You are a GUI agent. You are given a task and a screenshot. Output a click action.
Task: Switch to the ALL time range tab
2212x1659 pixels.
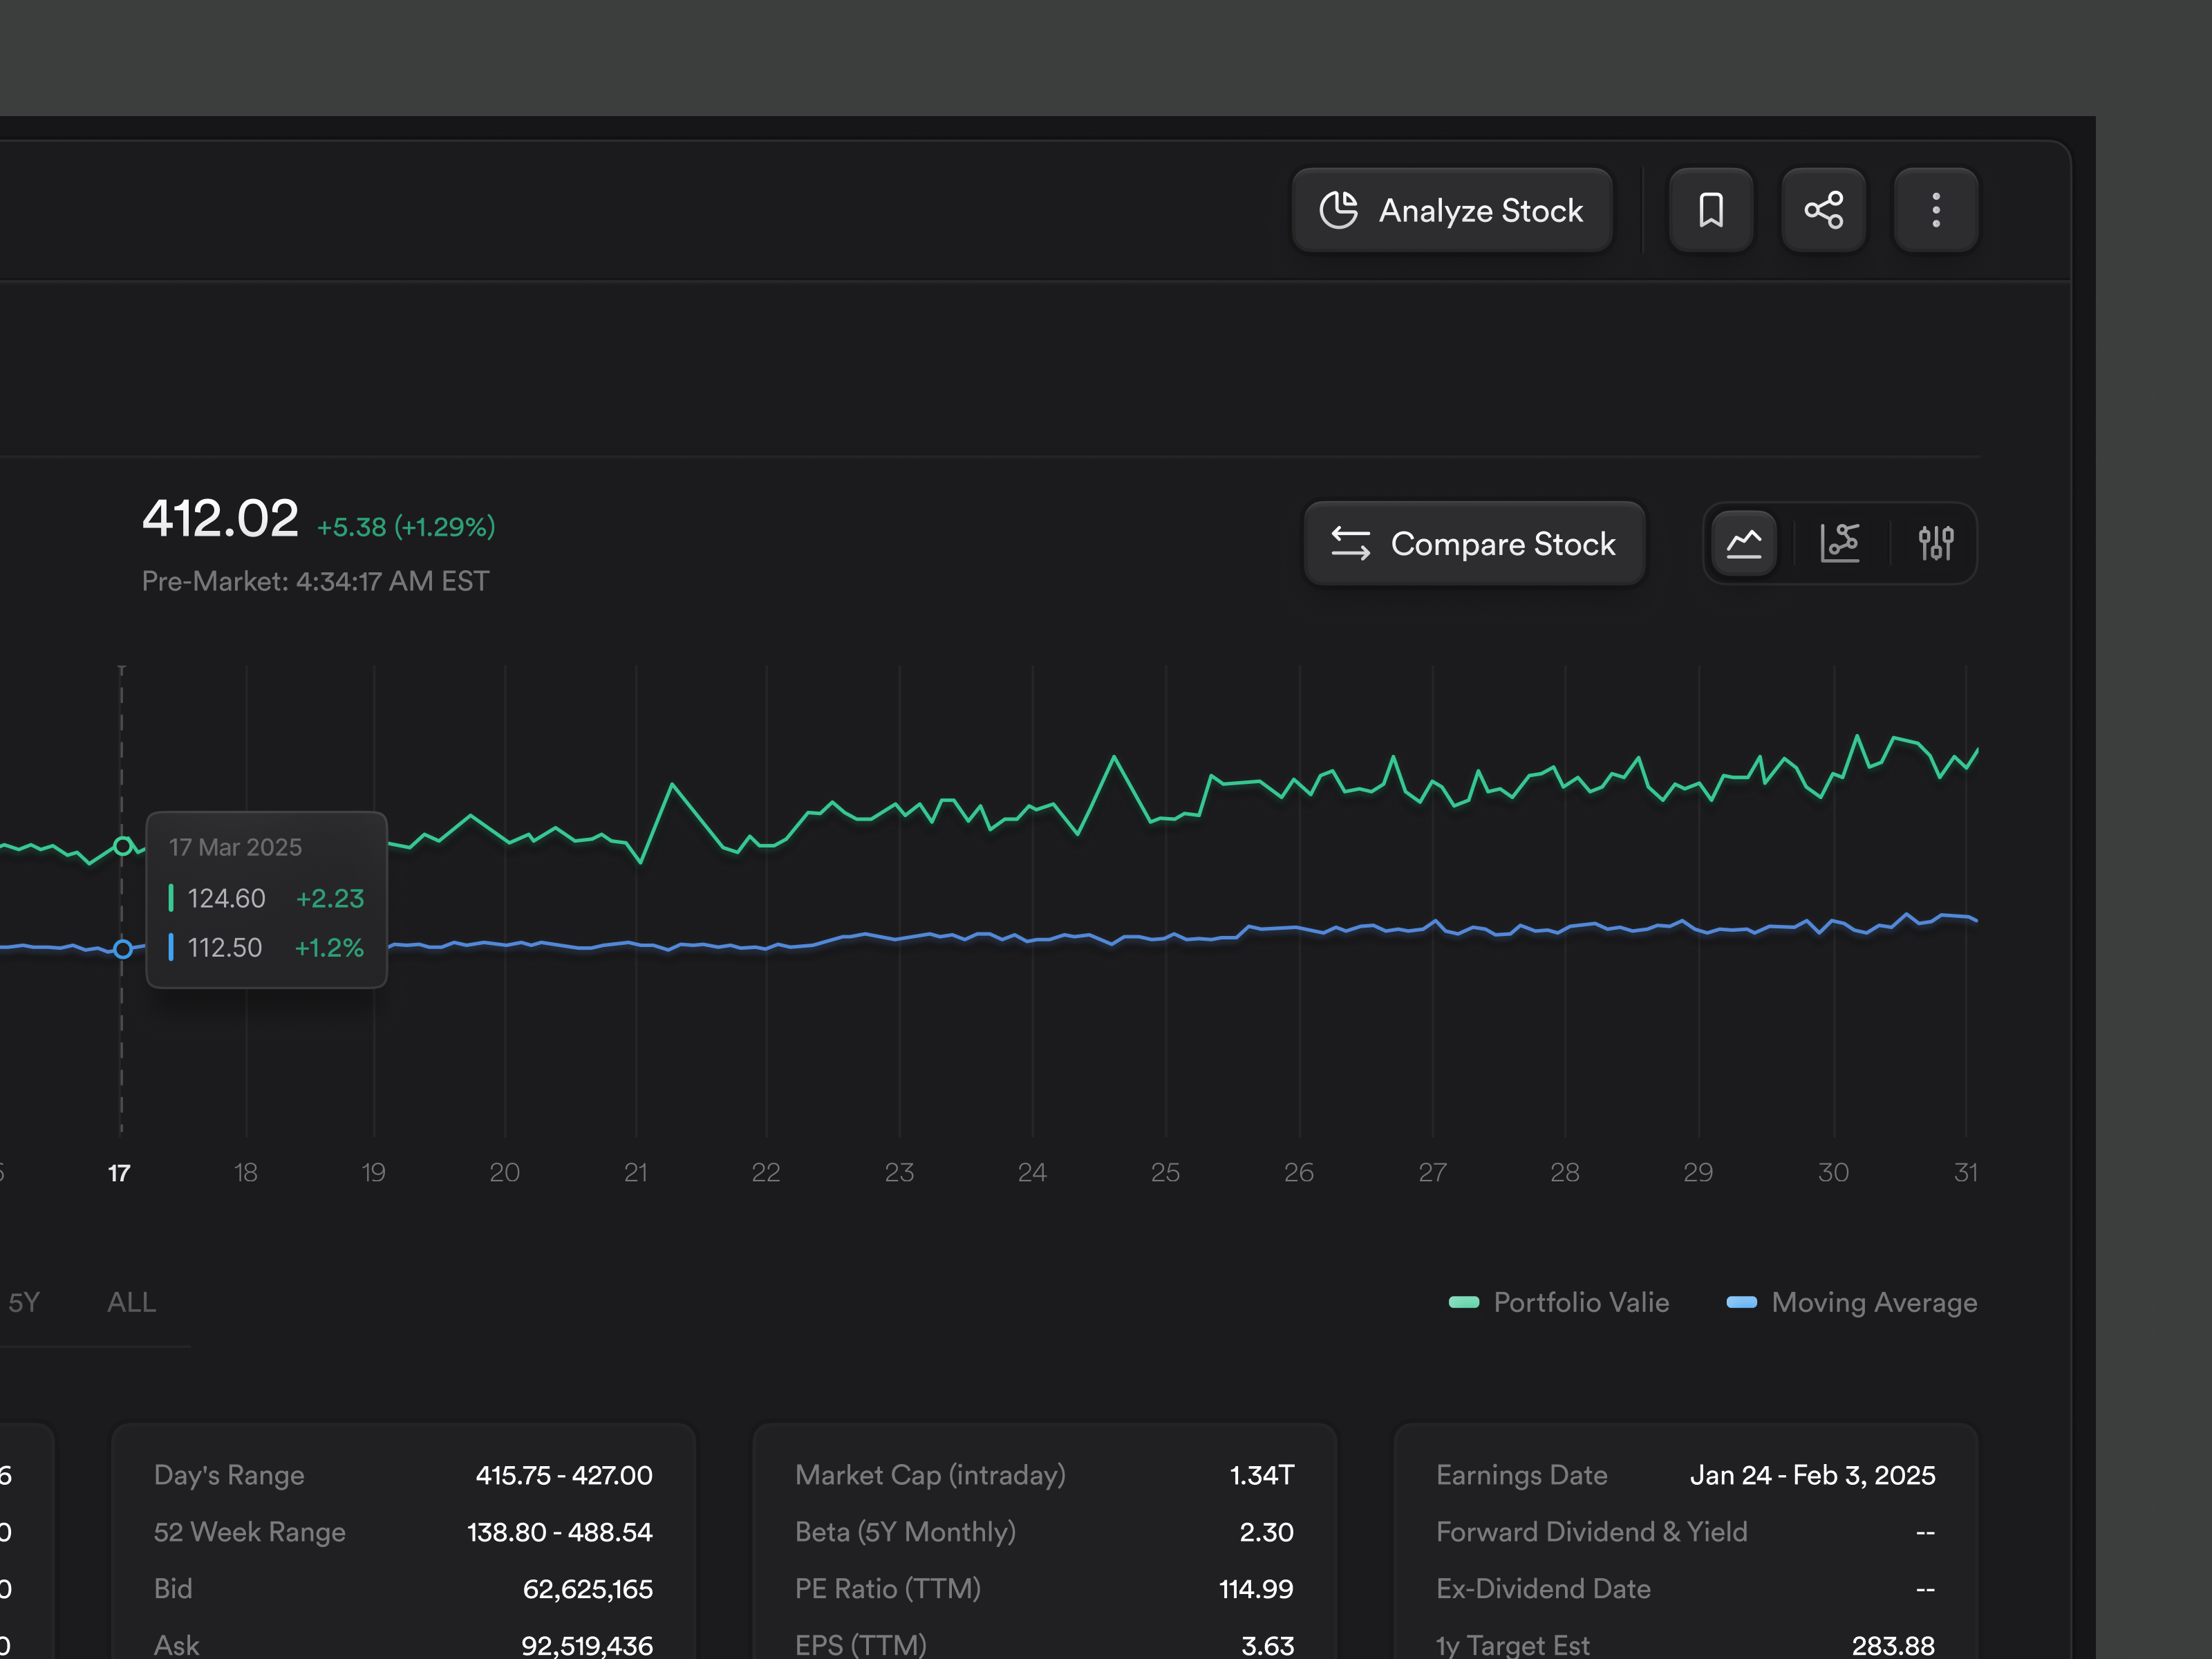pos(130,1302)
